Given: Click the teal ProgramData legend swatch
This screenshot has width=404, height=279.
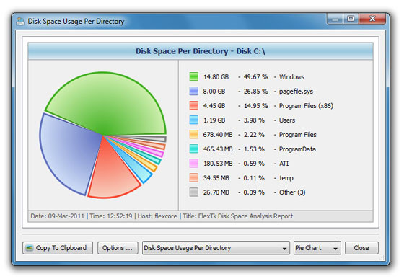Looking at the screenshot, I should tap(194, 149).
